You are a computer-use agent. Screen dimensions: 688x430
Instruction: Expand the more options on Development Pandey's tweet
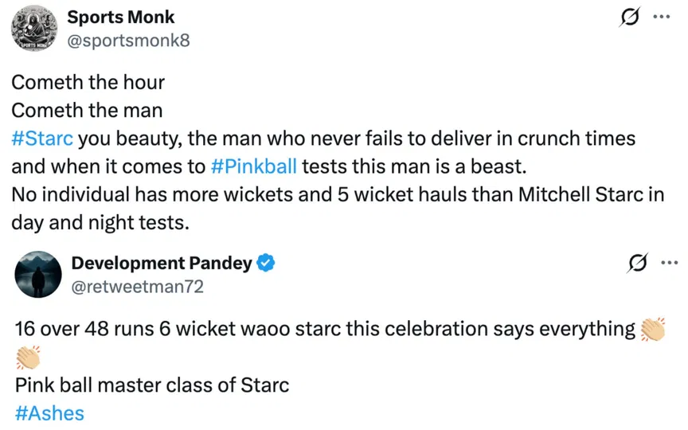(667, 264)
